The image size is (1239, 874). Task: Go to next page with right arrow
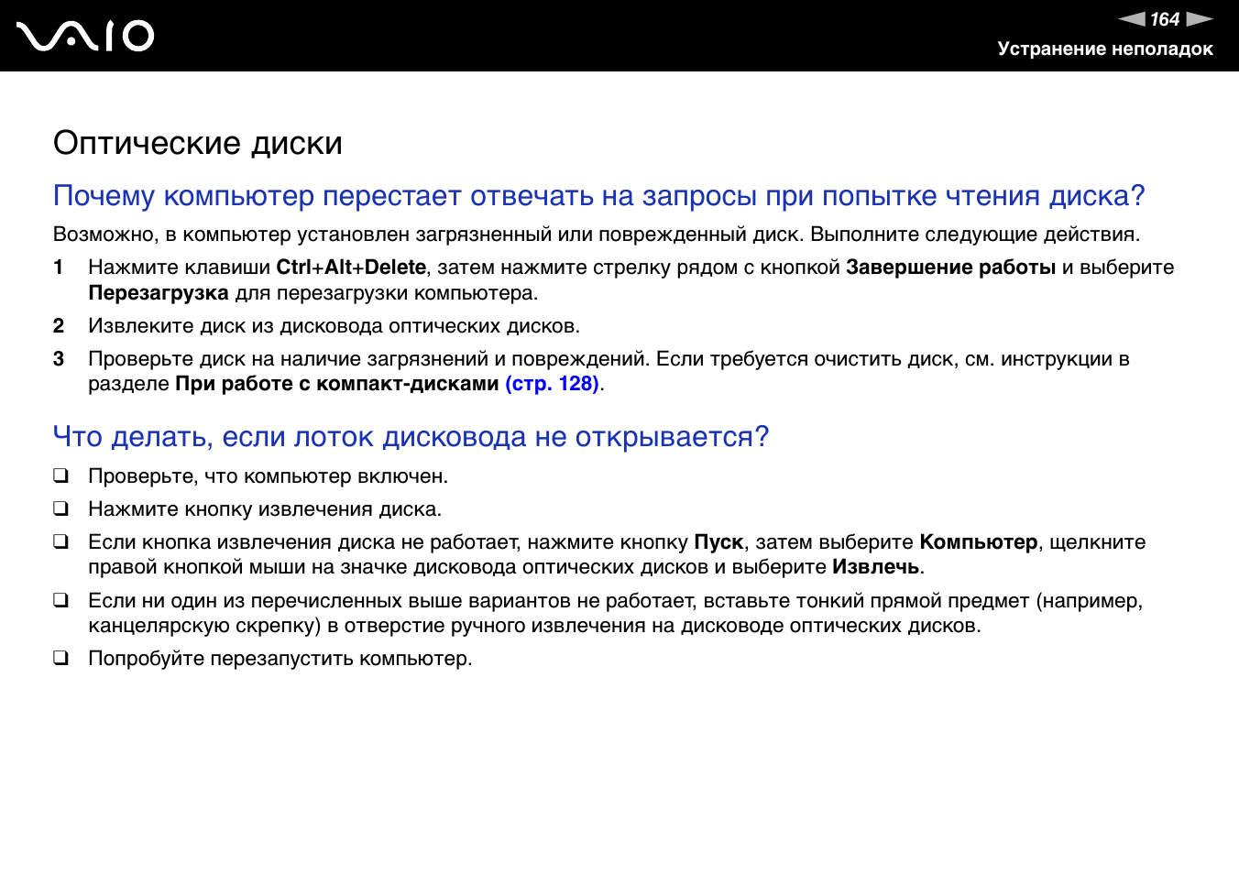coord(1199,19)
